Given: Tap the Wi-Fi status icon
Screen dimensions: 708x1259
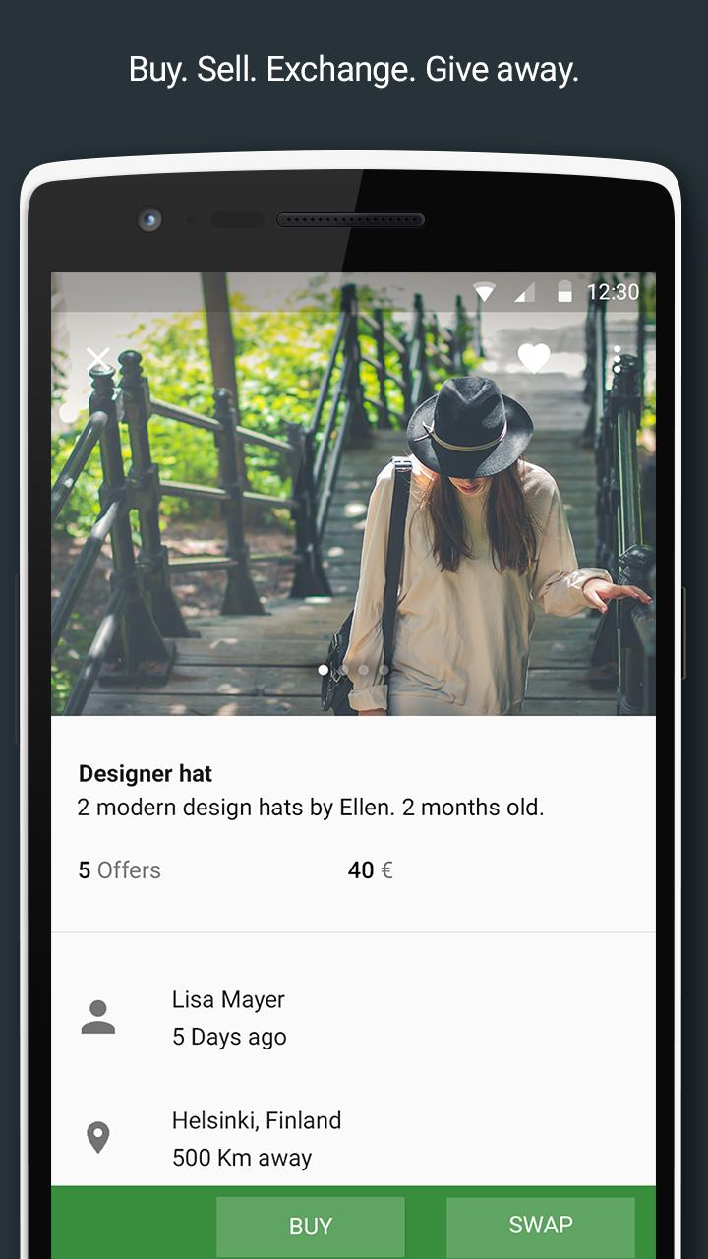Looking at the screenshot, I should [x=484, y=291].
